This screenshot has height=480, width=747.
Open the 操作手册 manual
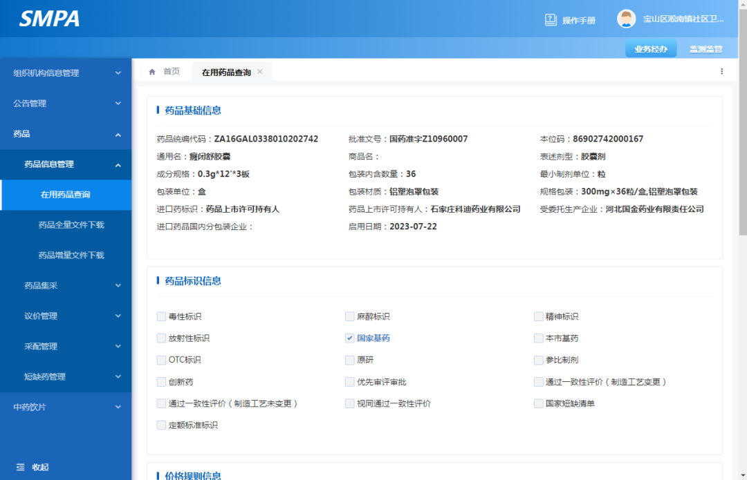[570, 19]
